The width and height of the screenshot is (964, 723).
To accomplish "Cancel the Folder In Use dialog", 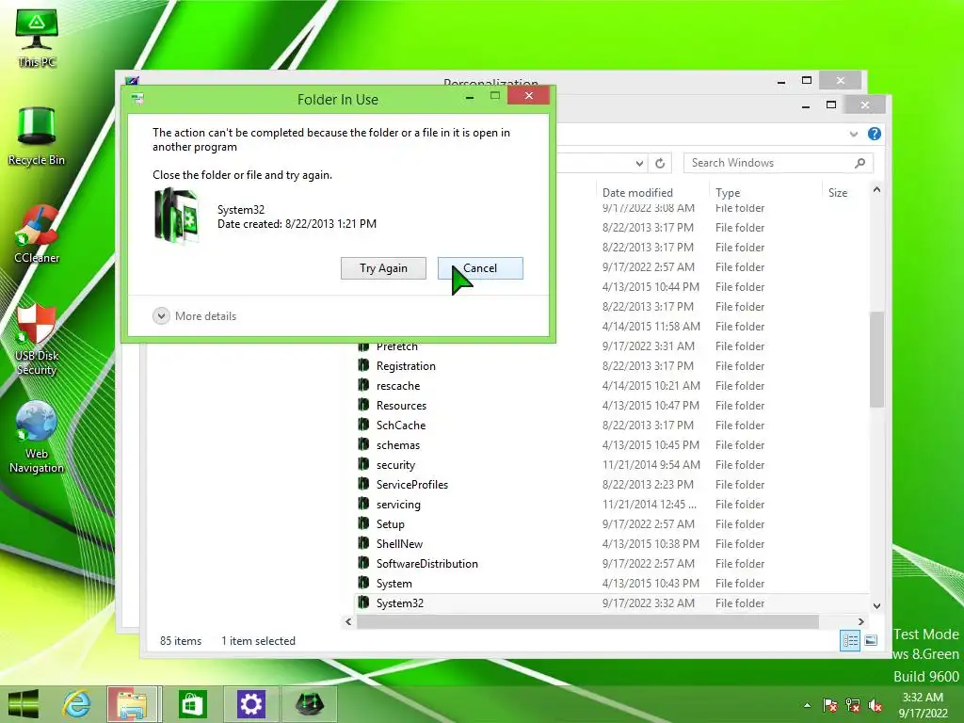I will tap(480, 268).
